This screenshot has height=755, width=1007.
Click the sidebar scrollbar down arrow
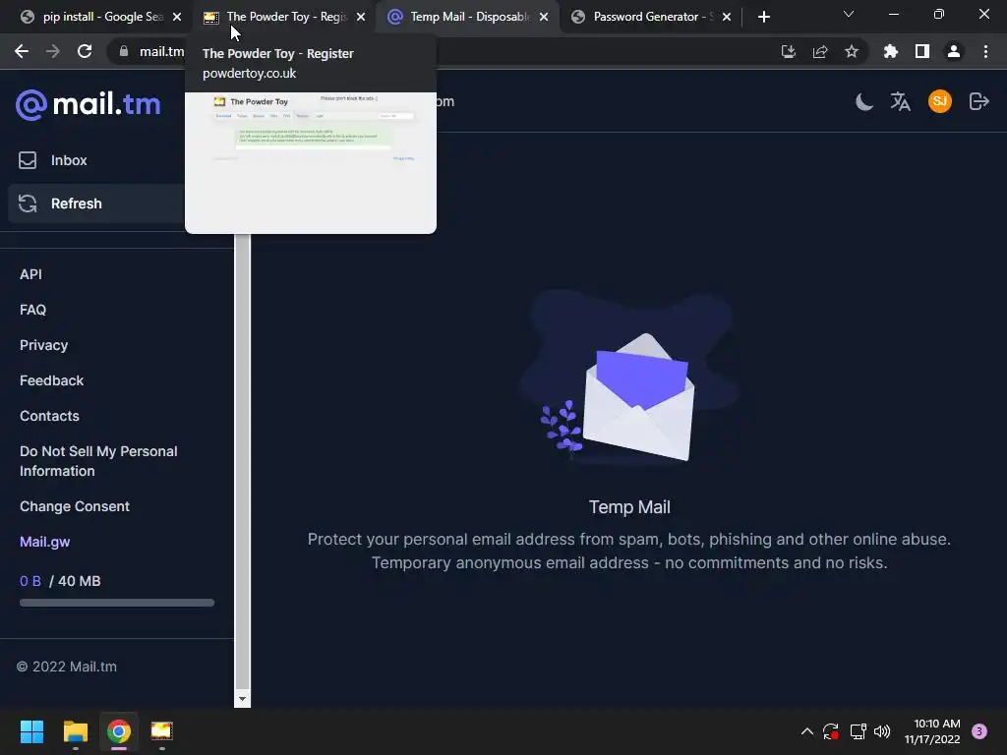pyautogui.click(x=242, y=699)
